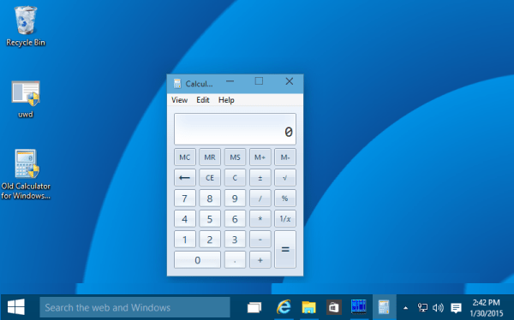
Task: Open the Edit menu in Calculator
Action: pyautogui.click(x=202, y=100)
